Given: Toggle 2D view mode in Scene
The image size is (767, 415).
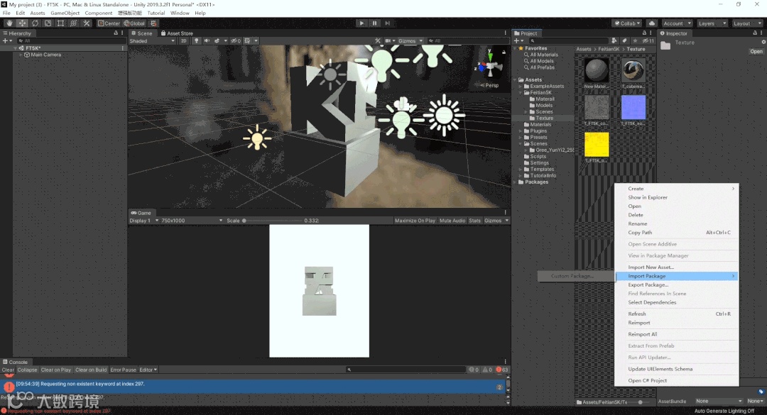Looking at the screenshot, I should [183, 40].
